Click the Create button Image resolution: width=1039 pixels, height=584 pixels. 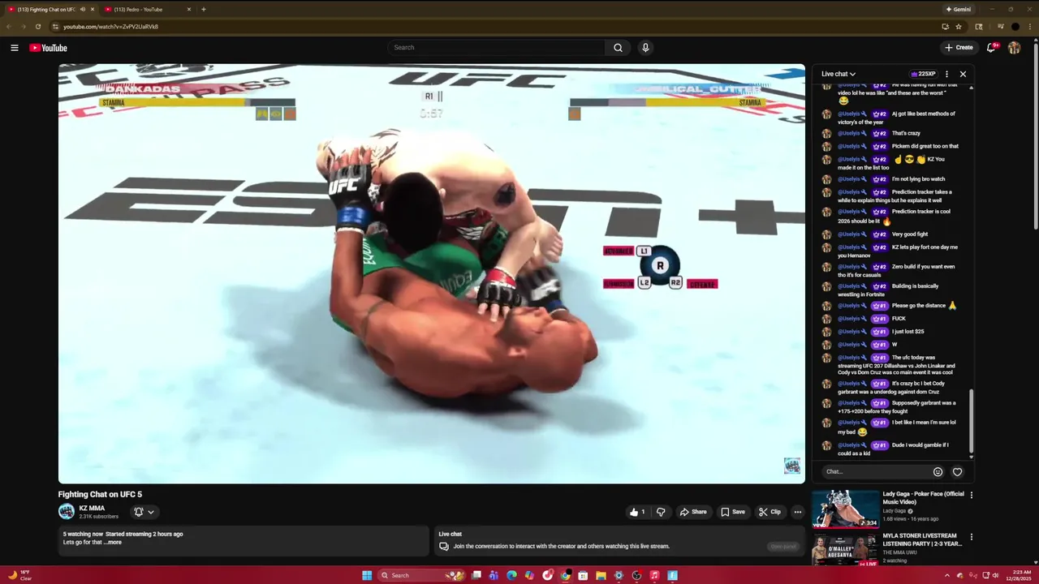(x=958, y=48)
